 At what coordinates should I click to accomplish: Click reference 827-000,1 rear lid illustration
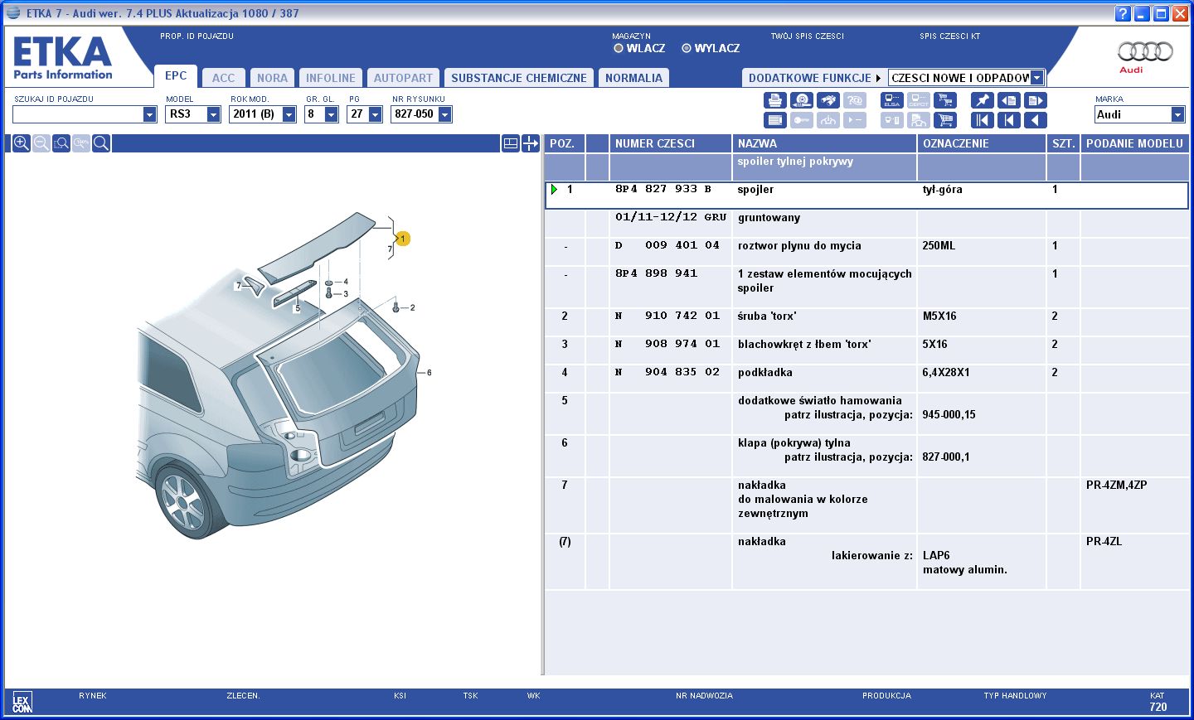click(945, 457)
